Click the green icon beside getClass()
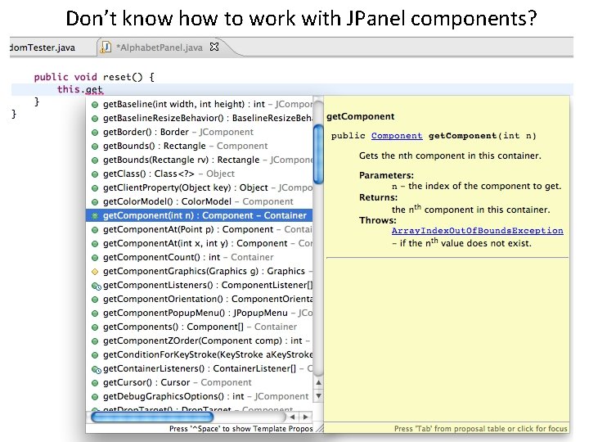Viewport: 589px width, 442px height. 95,174
